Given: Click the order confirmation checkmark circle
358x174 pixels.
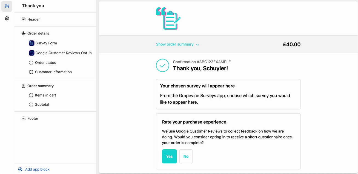Looking at the screenshot, I should click(x=162, y=65).
